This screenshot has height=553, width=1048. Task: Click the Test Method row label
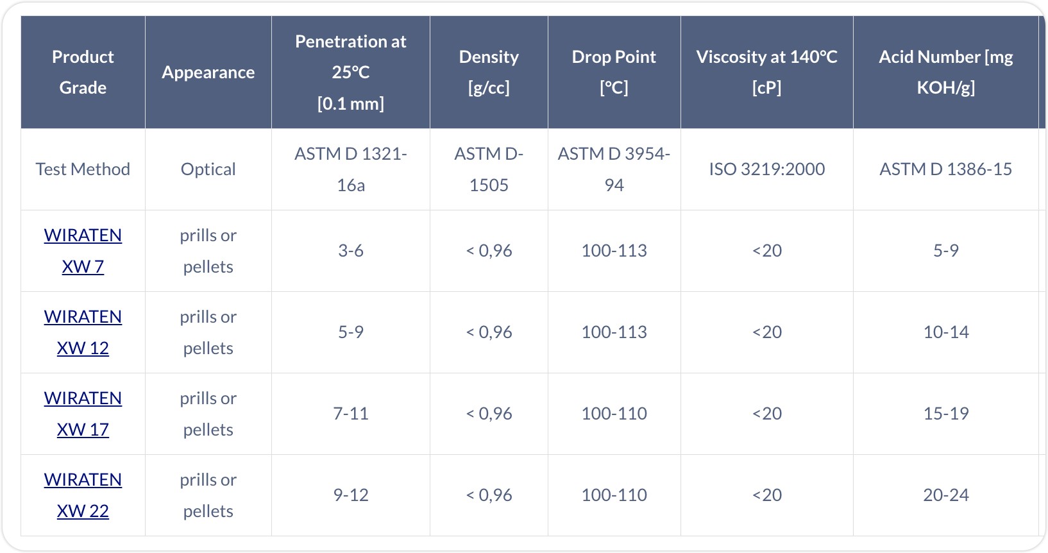point(83,169)
